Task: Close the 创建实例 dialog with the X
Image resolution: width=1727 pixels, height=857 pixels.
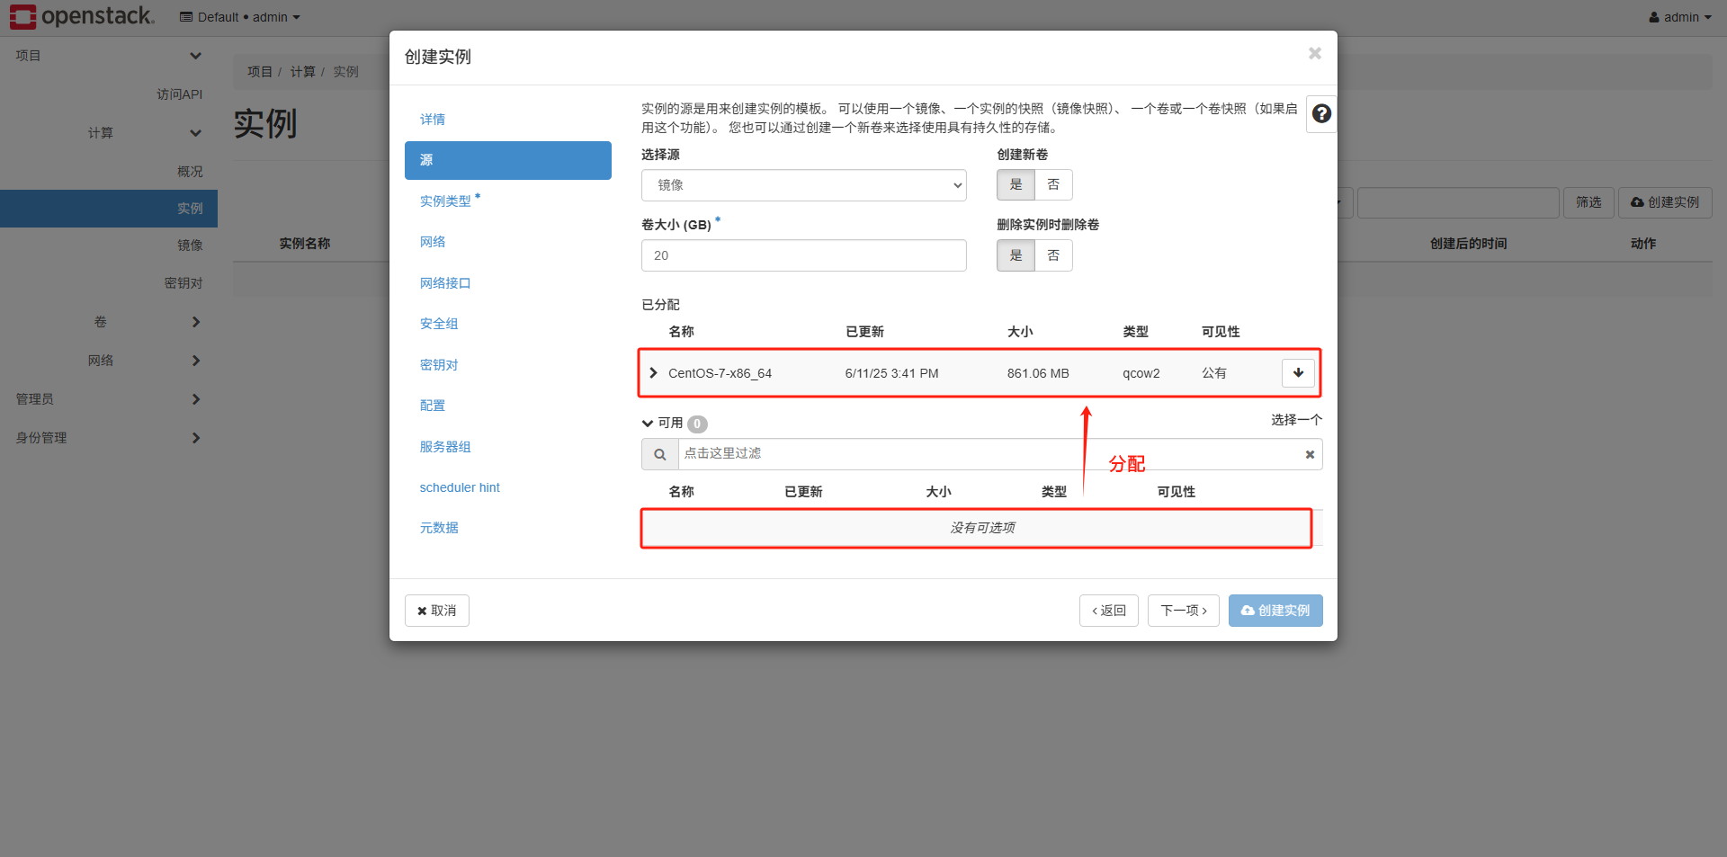Action: click(x=1315, y=54)
